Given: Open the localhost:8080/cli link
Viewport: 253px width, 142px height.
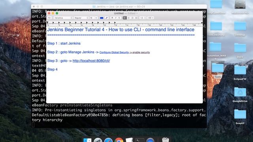Looking at the screenshot, I should point(91,61).
